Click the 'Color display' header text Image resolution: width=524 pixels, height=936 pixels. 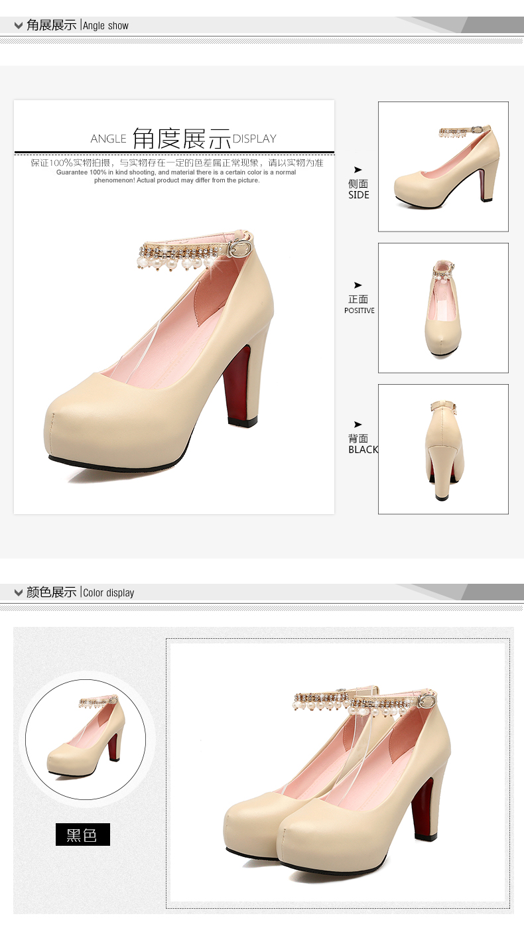click(x=109, y=592)
